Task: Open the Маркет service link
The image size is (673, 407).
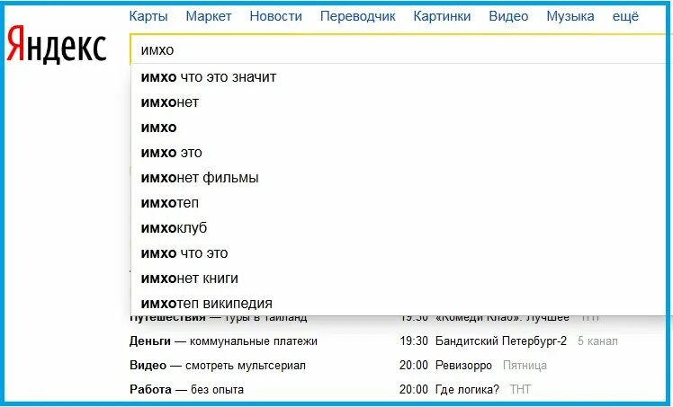Action: (x=209, y=16)
